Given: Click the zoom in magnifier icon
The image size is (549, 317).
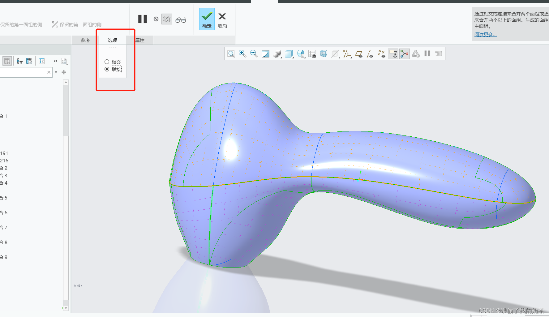Looking at the screenshot, I should coord(242,54).
